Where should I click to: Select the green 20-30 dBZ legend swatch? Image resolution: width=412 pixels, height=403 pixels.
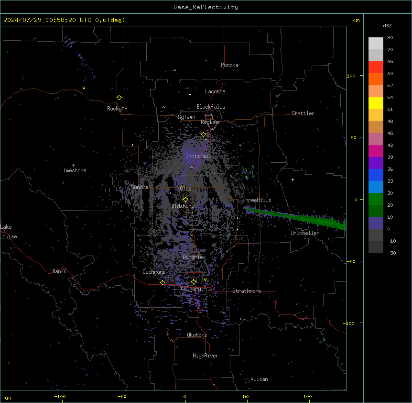point(376,199)
